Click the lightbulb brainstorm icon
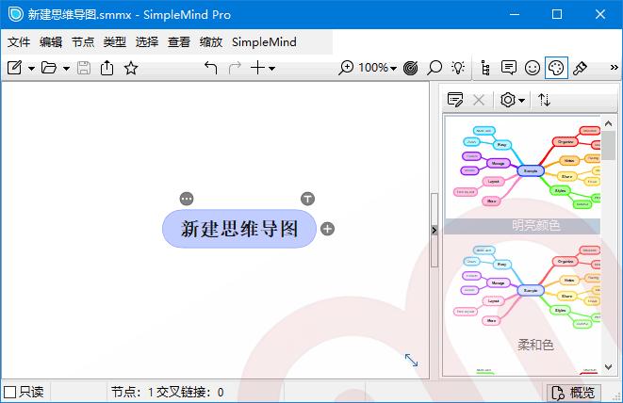Image resolution: width=623 pixels, height=403 pixels. click(458, 68)
